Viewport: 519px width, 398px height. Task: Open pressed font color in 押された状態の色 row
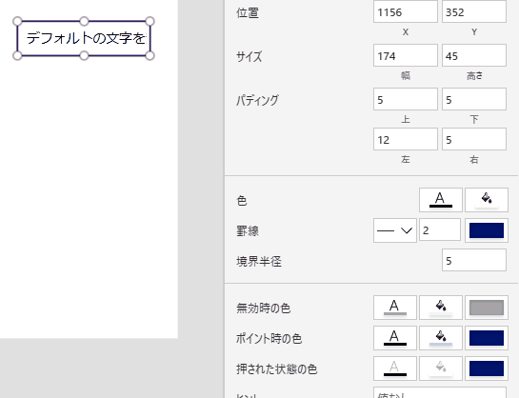click(x=395, y=368)
